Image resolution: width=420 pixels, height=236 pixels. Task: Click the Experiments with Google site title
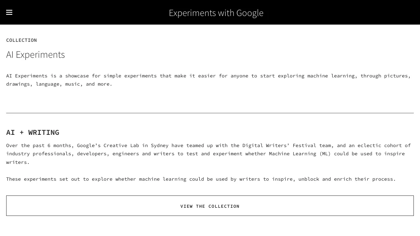[x=216, y=13]
